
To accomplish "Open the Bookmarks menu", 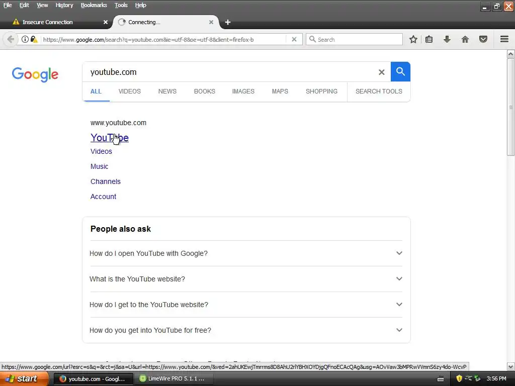I will click(x=94, y=5).
